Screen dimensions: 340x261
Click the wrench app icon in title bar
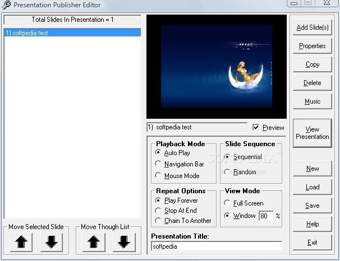click(x=6, y=5)
